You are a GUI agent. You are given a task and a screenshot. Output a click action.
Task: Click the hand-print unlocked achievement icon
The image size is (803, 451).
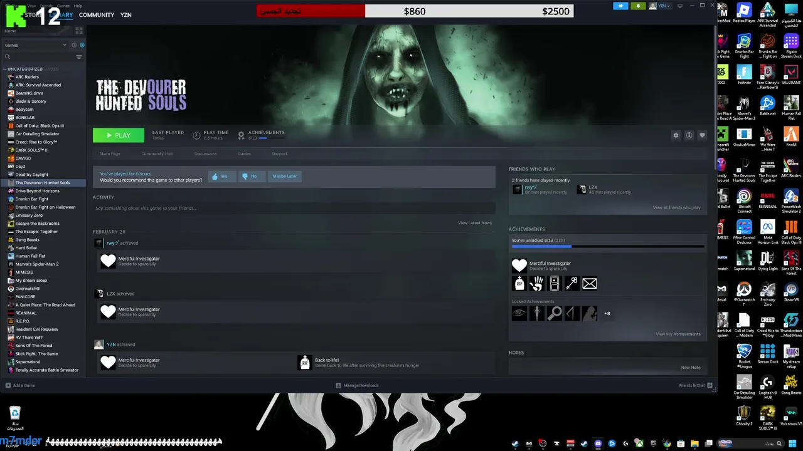tap(536, 284)
